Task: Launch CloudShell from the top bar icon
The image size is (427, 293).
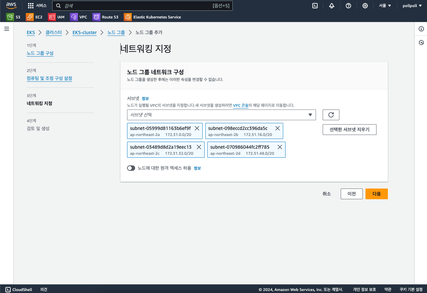Action: (x=315, y=6)
